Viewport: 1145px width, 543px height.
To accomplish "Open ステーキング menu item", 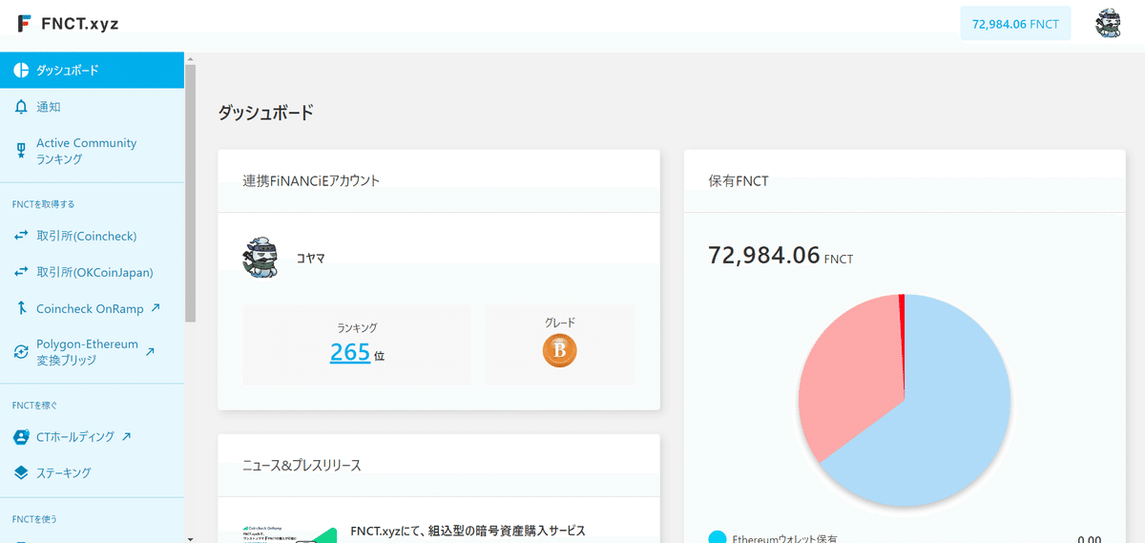I will pyautogui.click(x=92, y=473).
